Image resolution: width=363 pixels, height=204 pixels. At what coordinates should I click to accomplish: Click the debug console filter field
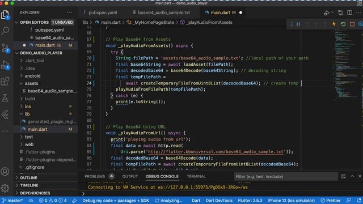point(285,176)
